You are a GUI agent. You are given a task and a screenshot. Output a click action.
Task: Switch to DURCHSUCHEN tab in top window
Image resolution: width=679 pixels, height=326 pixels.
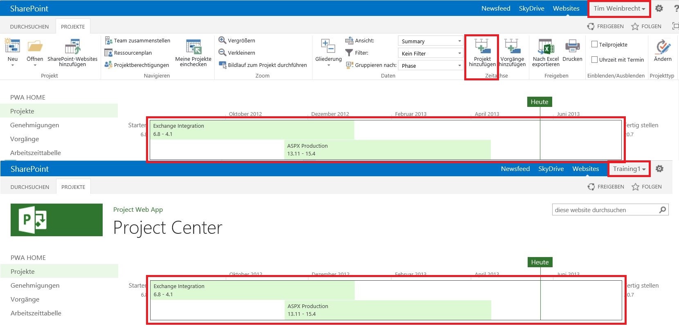[29, 27]
